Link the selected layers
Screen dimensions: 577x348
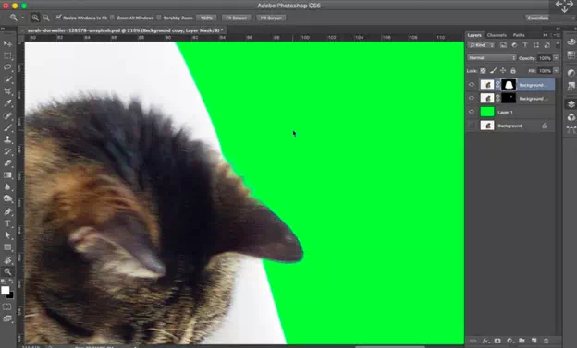point(473,341)
